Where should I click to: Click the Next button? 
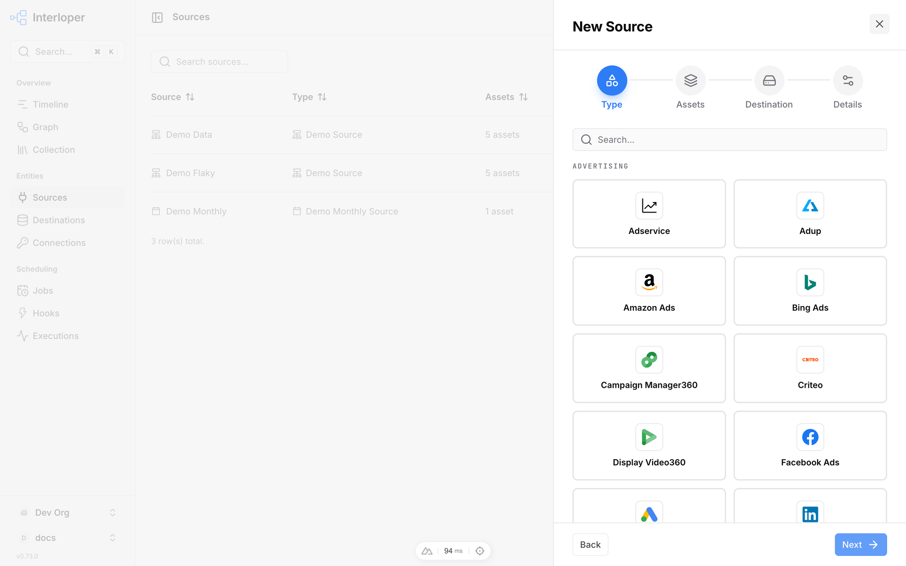[x=861, y=545]
